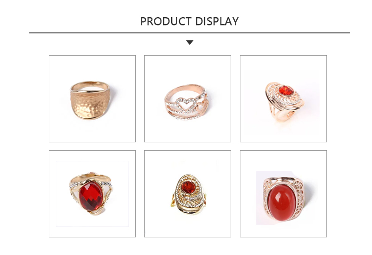This screenshot has height=255, width=372.
Task: Click the inner opening of the hammered gold ring
Action: [x=90, y=88]
